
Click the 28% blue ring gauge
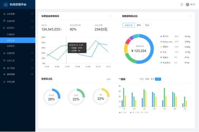click(x=51, y=97)
